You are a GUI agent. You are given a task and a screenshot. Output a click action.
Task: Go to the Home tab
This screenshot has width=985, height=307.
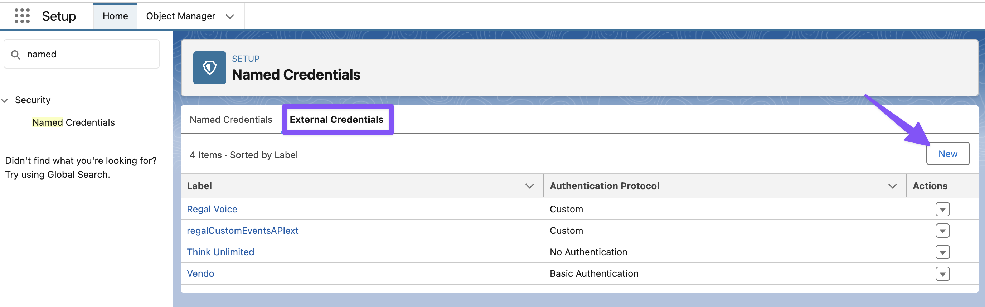point(115,16)
